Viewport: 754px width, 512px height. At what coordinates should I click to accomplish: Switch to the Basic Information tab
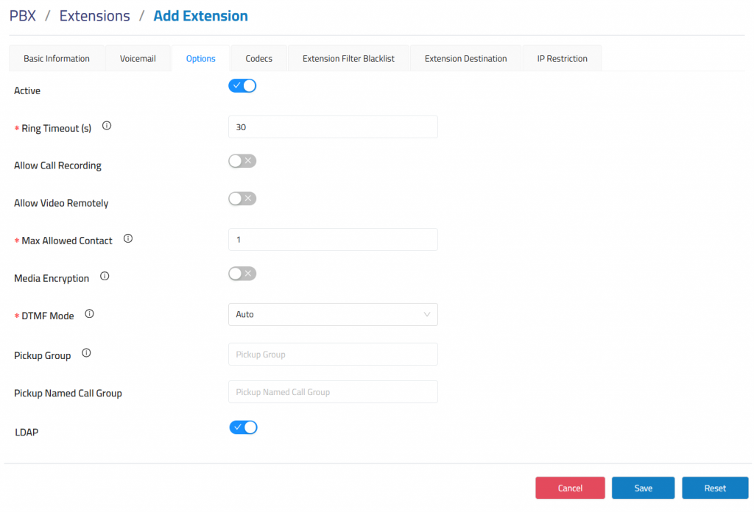tap(57, 59)
